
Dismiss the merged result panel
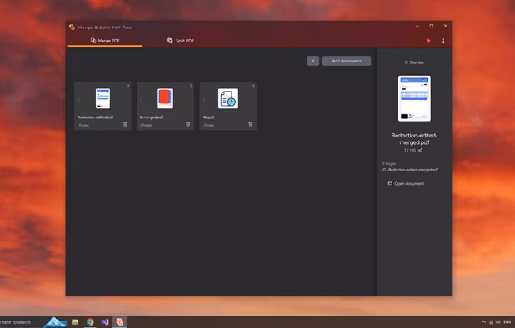[414, 62]
